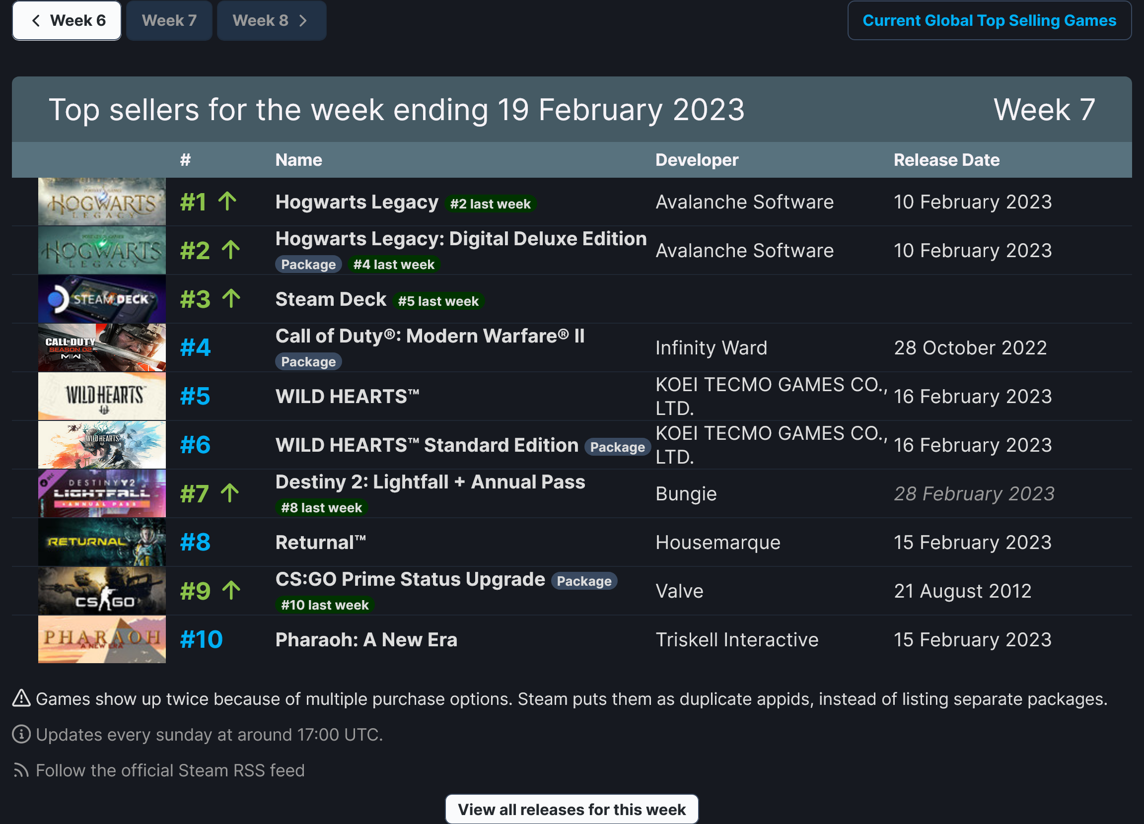Click the RSS feed icon
This screenshot has height=824, width=1144.
coord(21,770)
